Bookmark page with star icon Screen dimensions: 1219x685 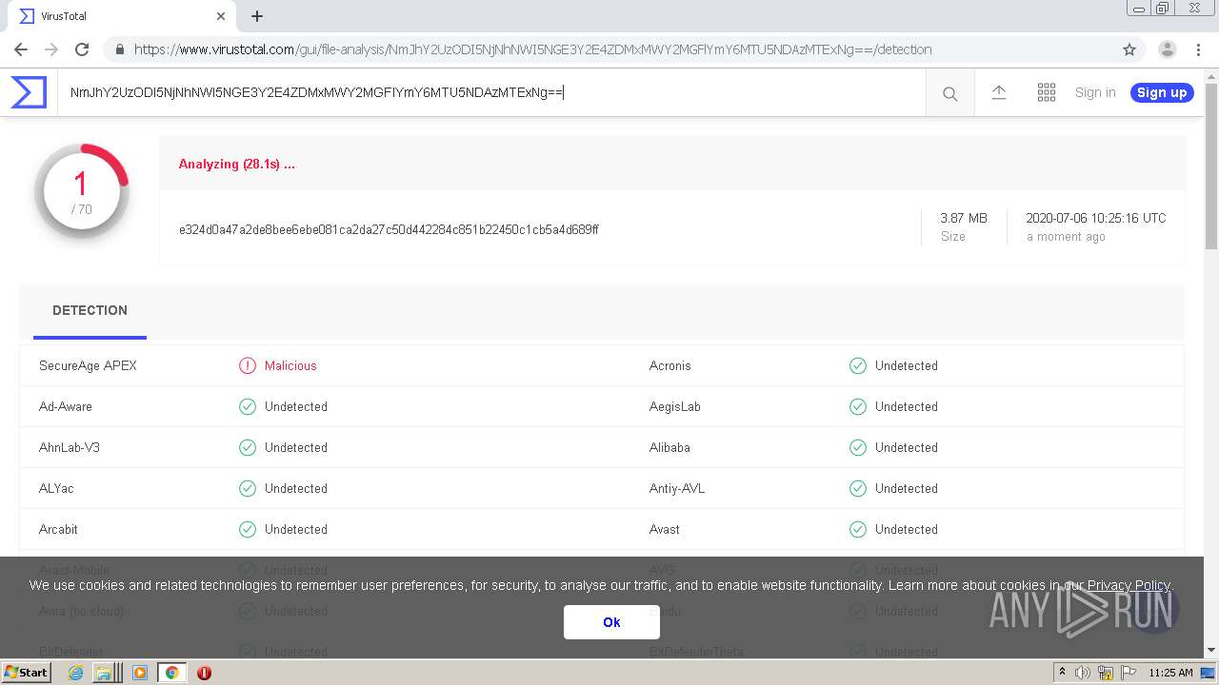pyautogui.click(x=1129, y=49)
